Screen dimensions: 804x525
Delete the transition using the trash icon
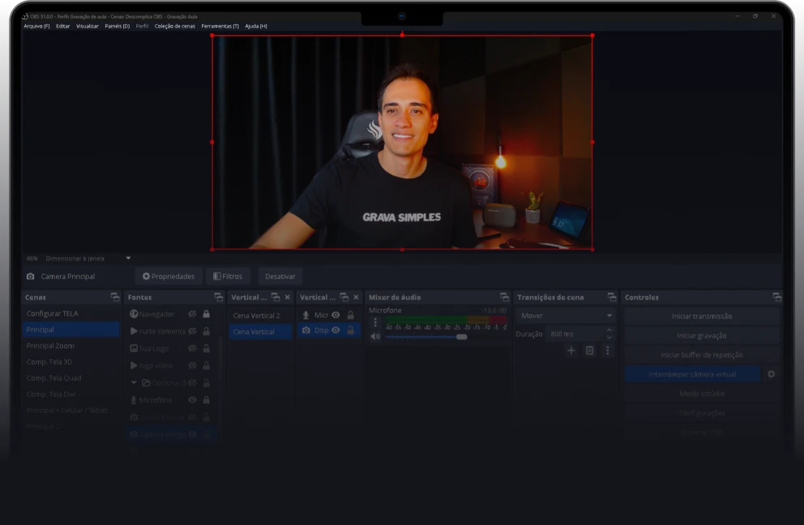tap(590, 351)
